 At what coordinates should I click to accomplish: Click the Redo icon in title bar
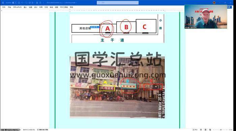tap(27, 3)
